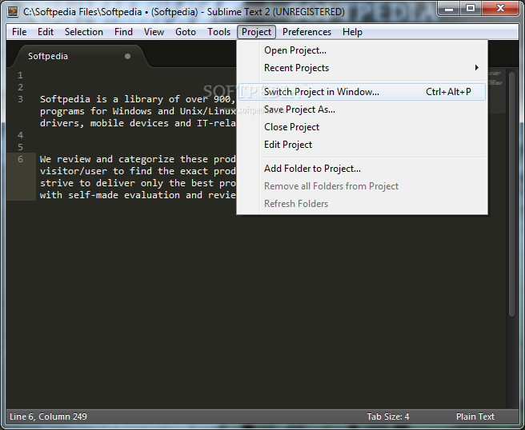The height and width of the screenshot is (430, 525).
Task: Select Switch Project in Window...
Action: pyautogui.click(x=362, y=92)
